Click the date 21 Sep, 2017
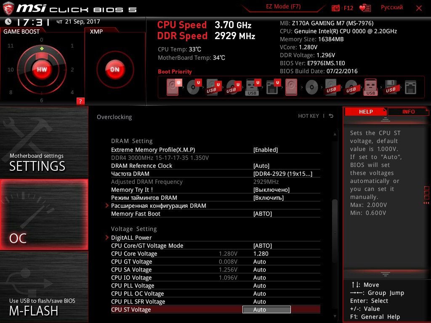The width and height of the screenshot is (431, 323). 82,21
